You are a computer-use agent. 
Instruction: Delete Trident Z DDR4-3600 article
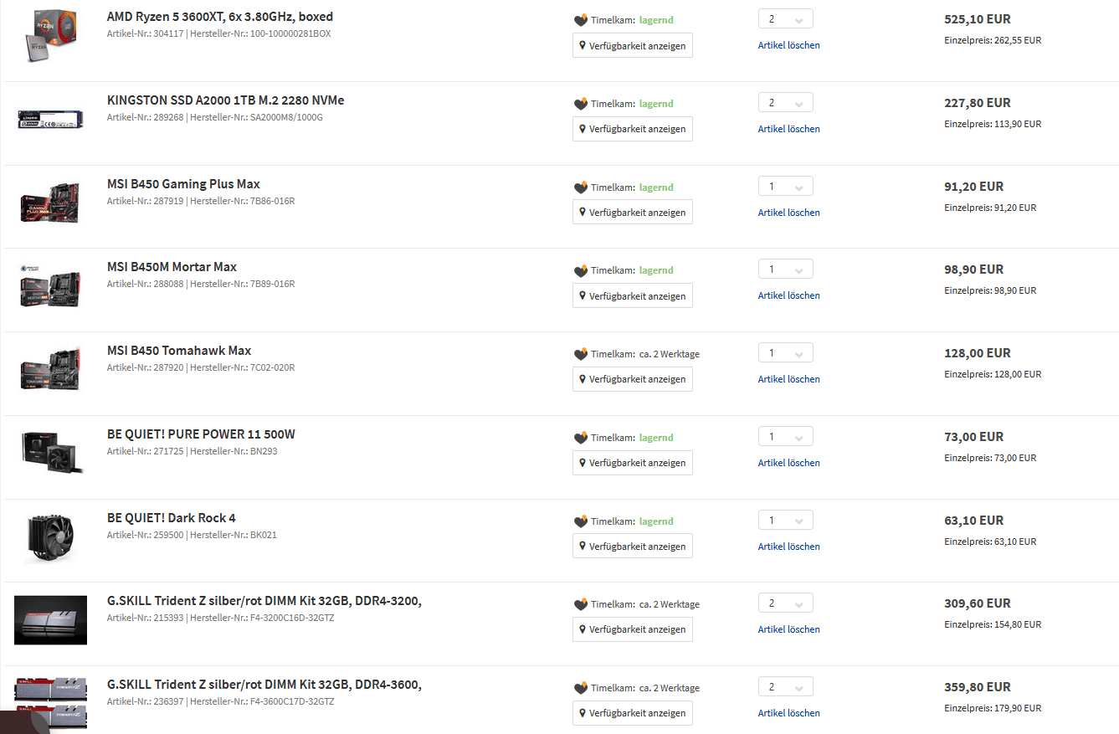pyautogui.click(x=789, y=713)
